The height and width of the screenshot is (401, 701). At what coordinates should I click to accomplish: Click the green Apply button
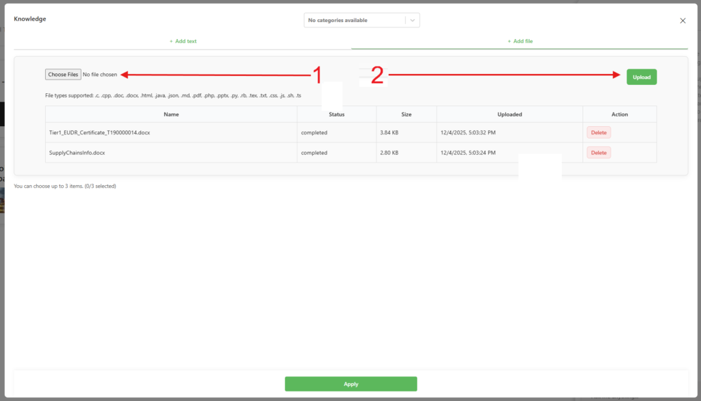click(x=350, y=384)
